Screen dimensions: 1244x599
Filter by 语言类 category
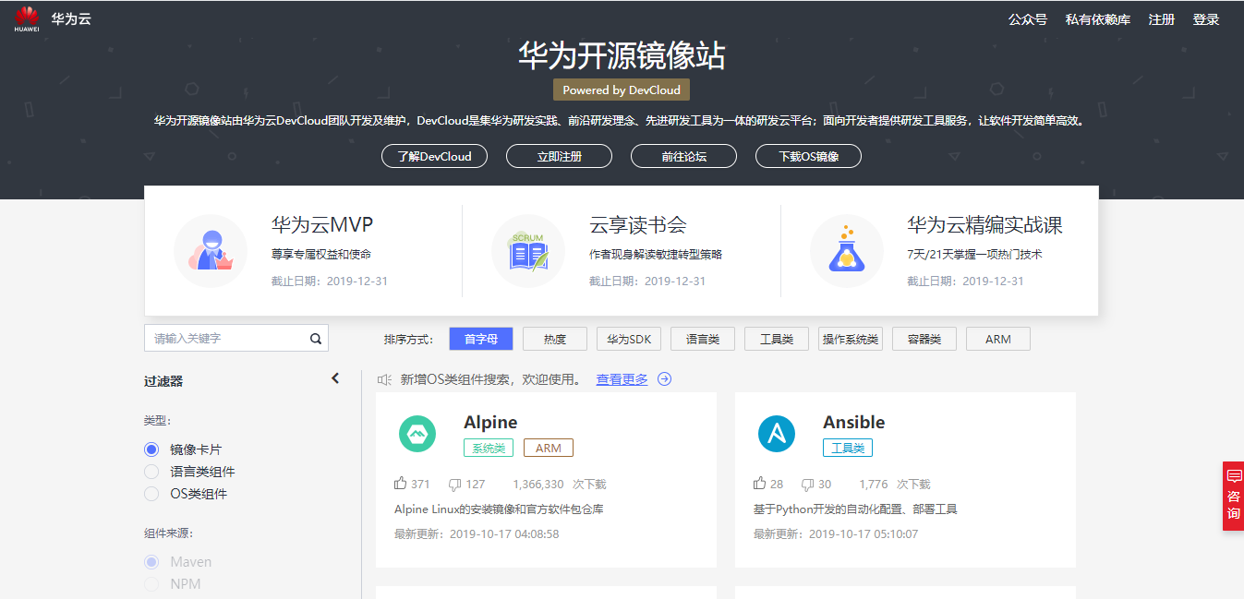pyautogui.click(x=703, y=339)
